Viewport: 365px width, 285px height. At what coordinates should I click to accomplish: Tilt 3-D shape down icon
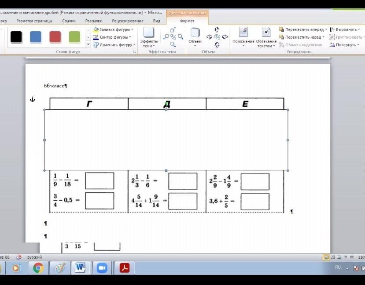[x=217, y=44]
